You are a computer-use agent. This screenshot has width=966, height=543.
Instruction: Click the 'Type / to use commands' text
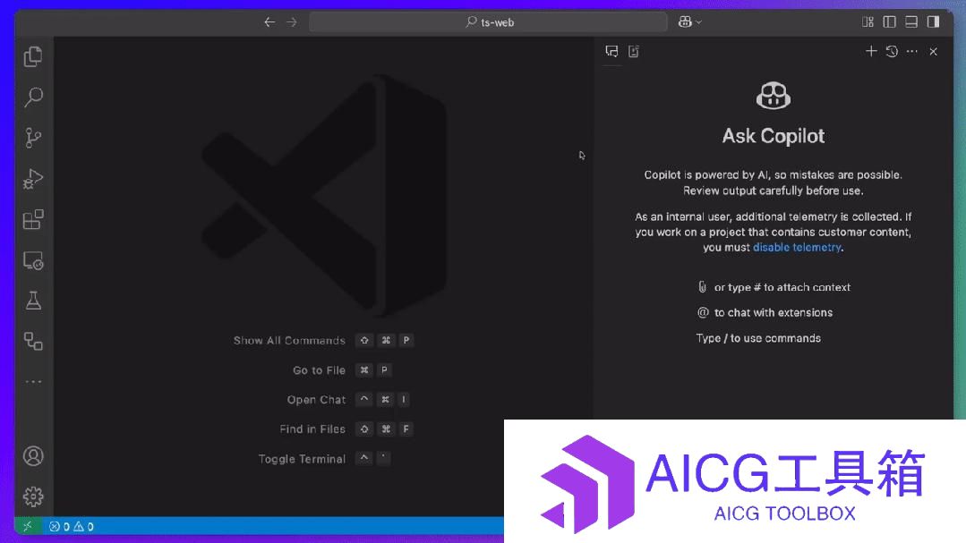[x=758, y=338]
